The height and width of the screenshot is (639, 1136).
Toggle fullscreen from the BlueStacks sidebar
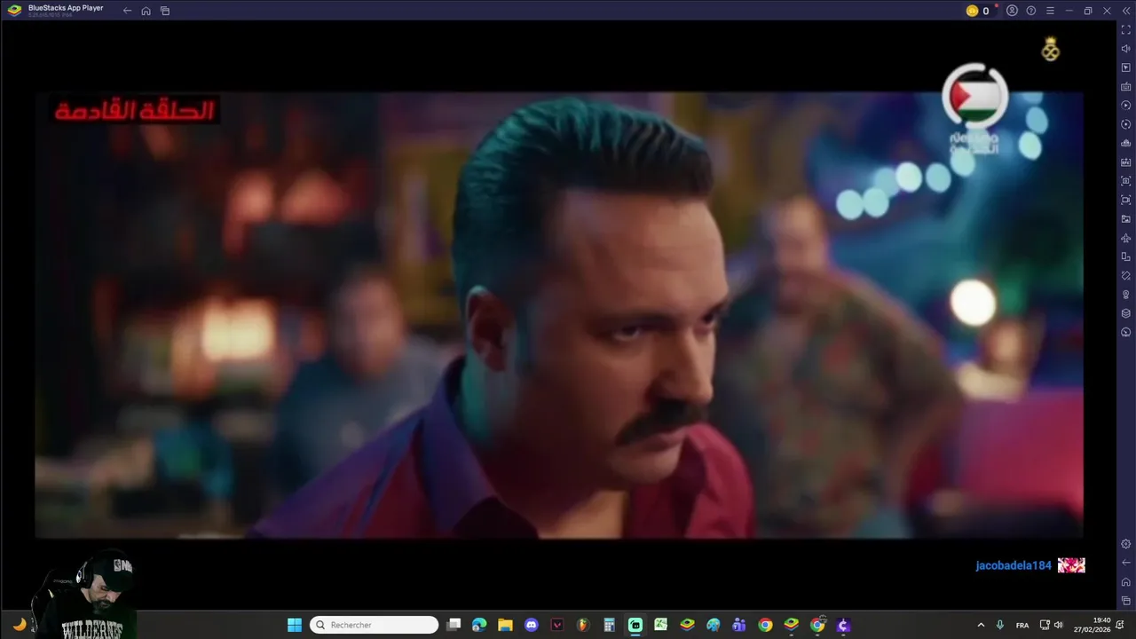pyautogui.click(x=1125, y=30)
